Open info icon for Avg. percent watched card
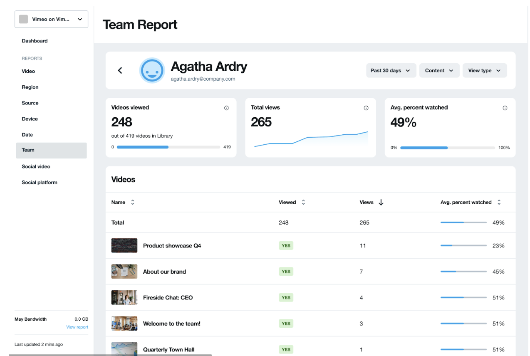Image resolution: width=530 pixels, height=356 pixels. click(x=505, y=108)
